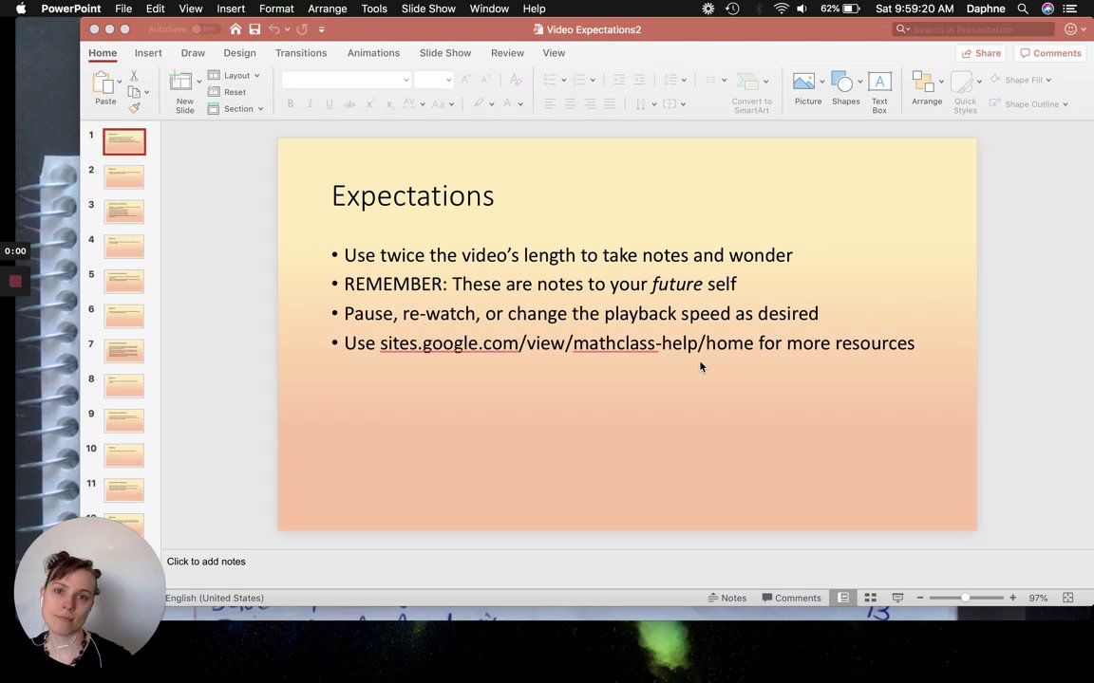Click English (United States) language indicator
The height and width of the screenshot is (683, 1094).
pos(215,598)
